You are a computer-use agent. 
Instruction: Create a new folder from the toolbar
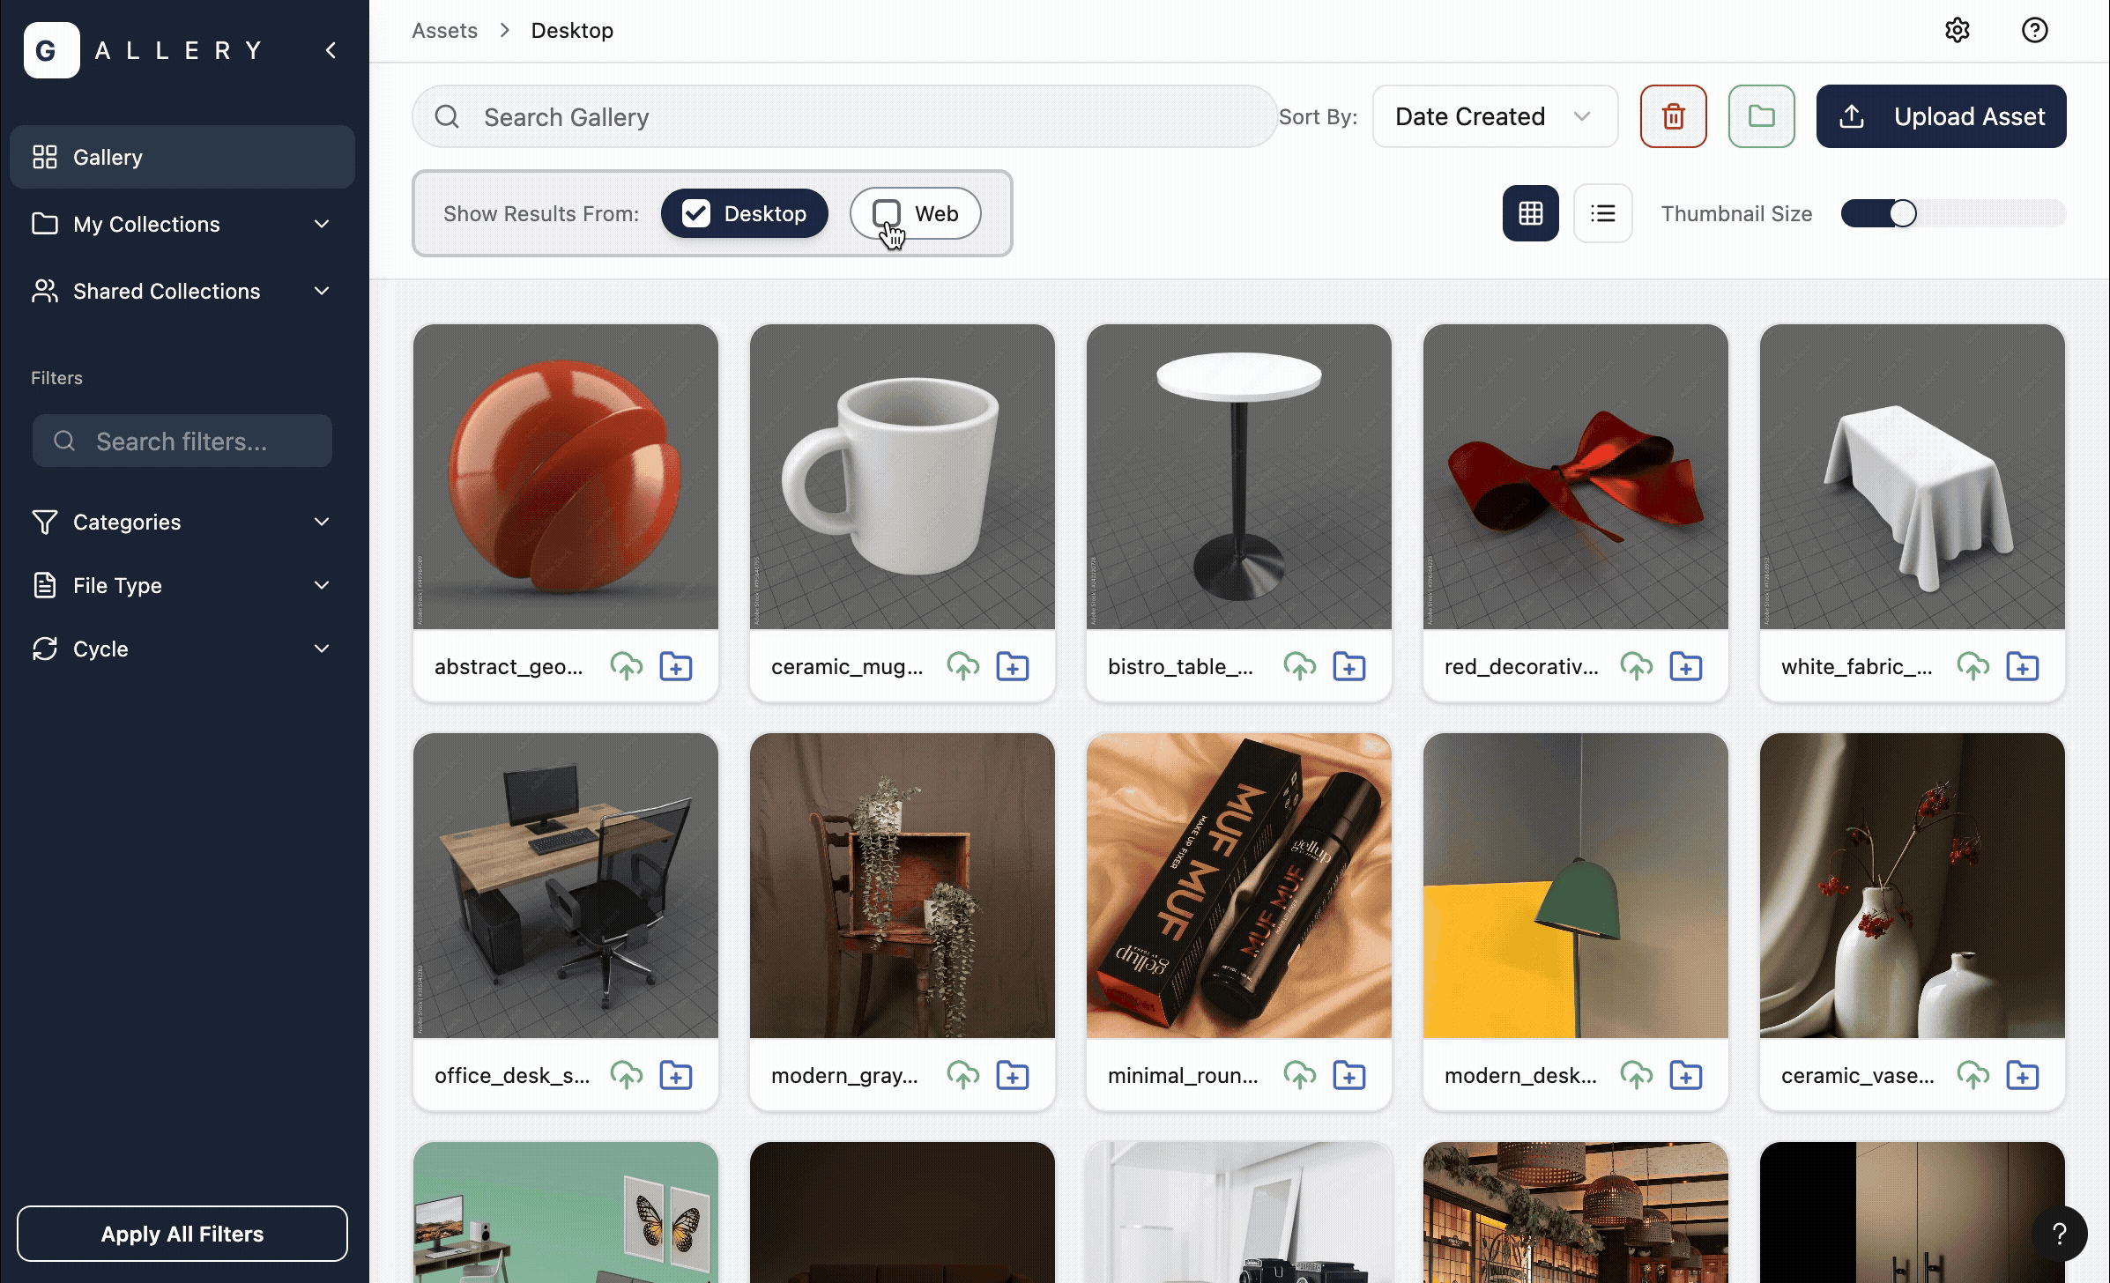1760,115
